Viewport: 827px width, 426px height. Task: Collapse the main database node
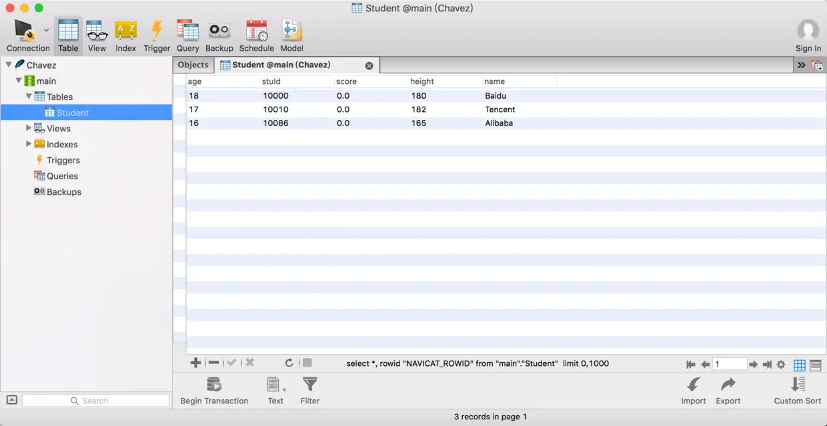tap(19, 81)
